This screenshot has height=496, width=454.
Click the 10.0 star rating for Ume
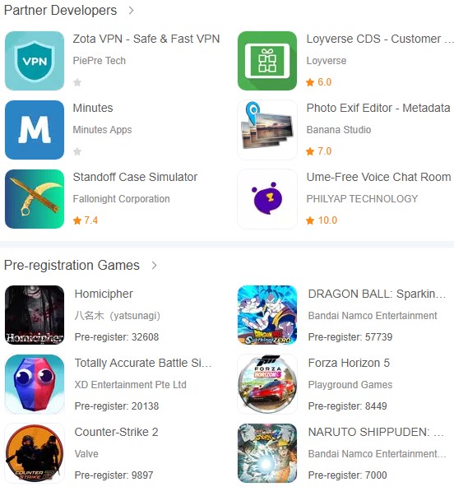322,220
